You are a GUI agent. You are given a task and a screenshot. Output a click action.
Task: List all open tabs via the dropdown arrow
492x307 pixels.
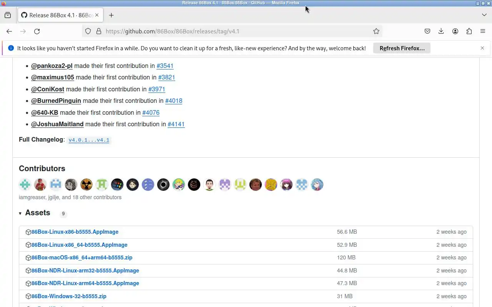(x=484, y=15)
